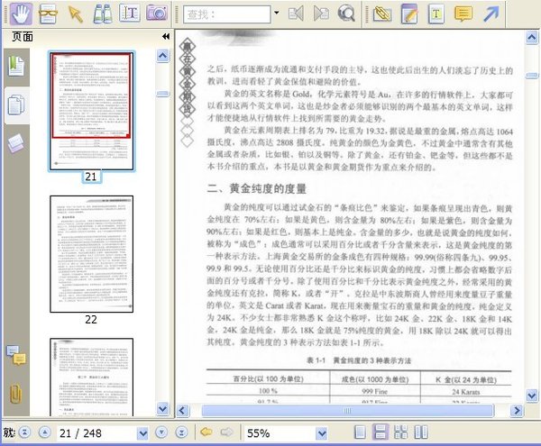
Task: Find next search result
Action: coord(321,14)
